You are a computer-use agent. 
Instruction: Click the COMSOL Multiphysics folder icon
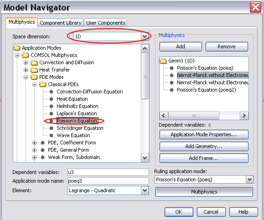point(26,55)
